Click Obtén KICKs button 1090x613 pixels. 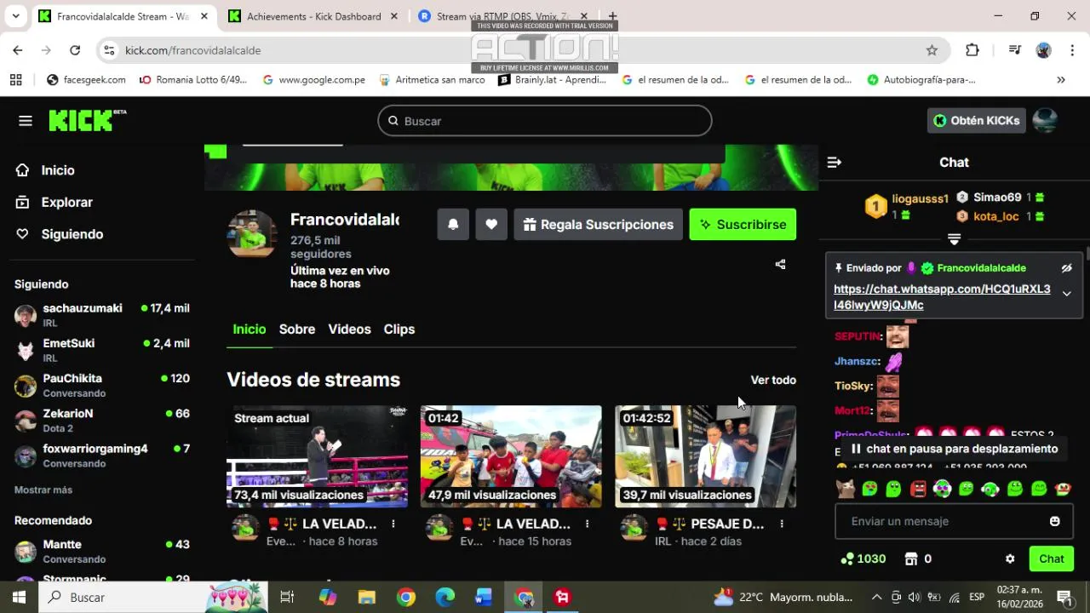[x=976, y=121]
